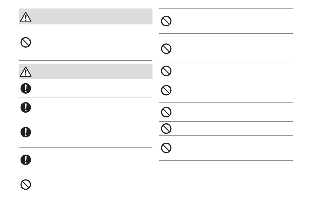Viewport: 312px width, 219px height.
Task: Click the prohibition icon below the first gray banner
Action: 26,42
